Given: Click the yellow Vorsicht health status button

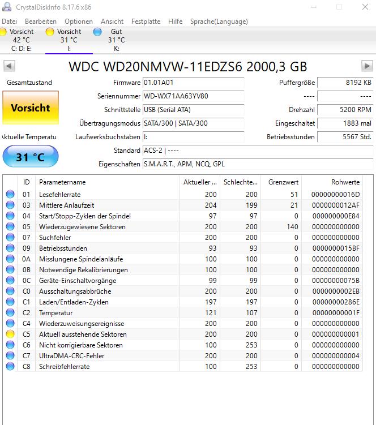Looking at the screenshot, I should [31, 108].
